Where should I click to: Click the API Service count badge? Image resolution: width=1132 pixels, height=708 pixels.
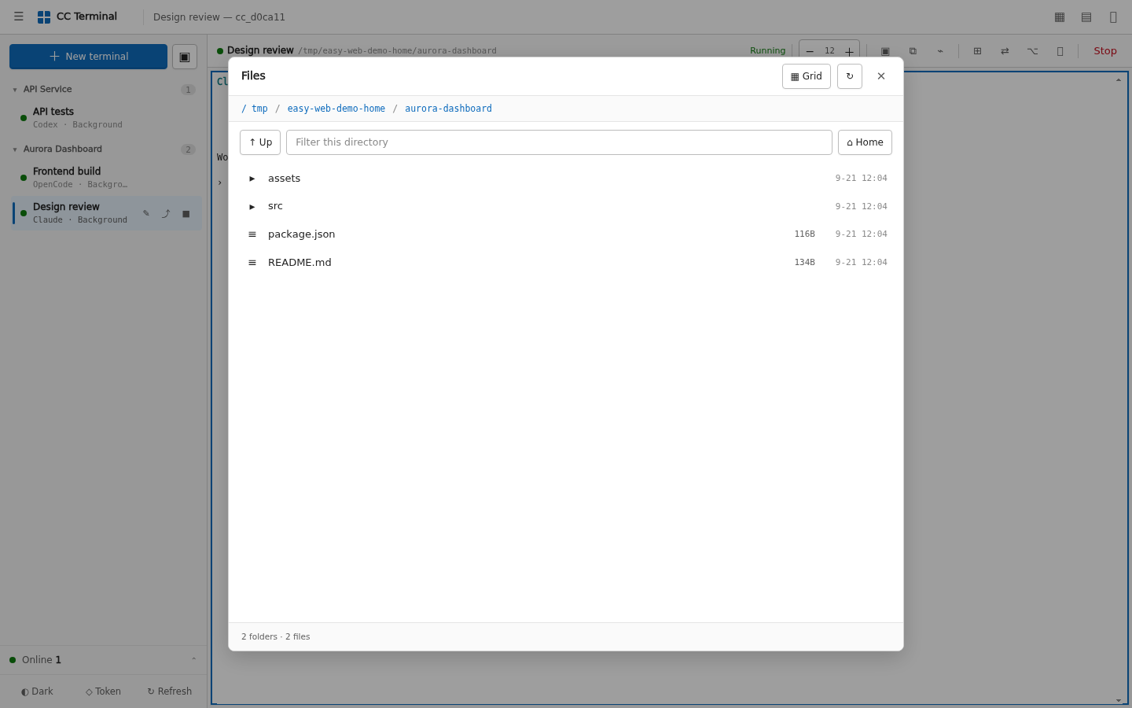[188, 90]
